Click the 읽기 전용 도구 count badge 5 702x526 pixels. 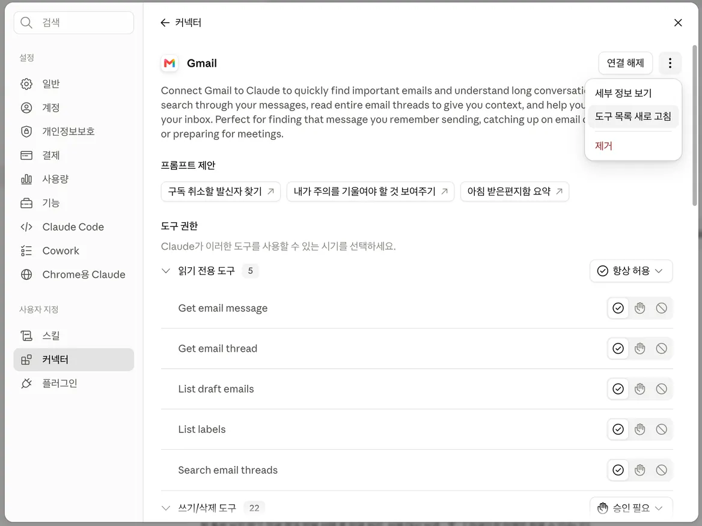coord(250,271)
